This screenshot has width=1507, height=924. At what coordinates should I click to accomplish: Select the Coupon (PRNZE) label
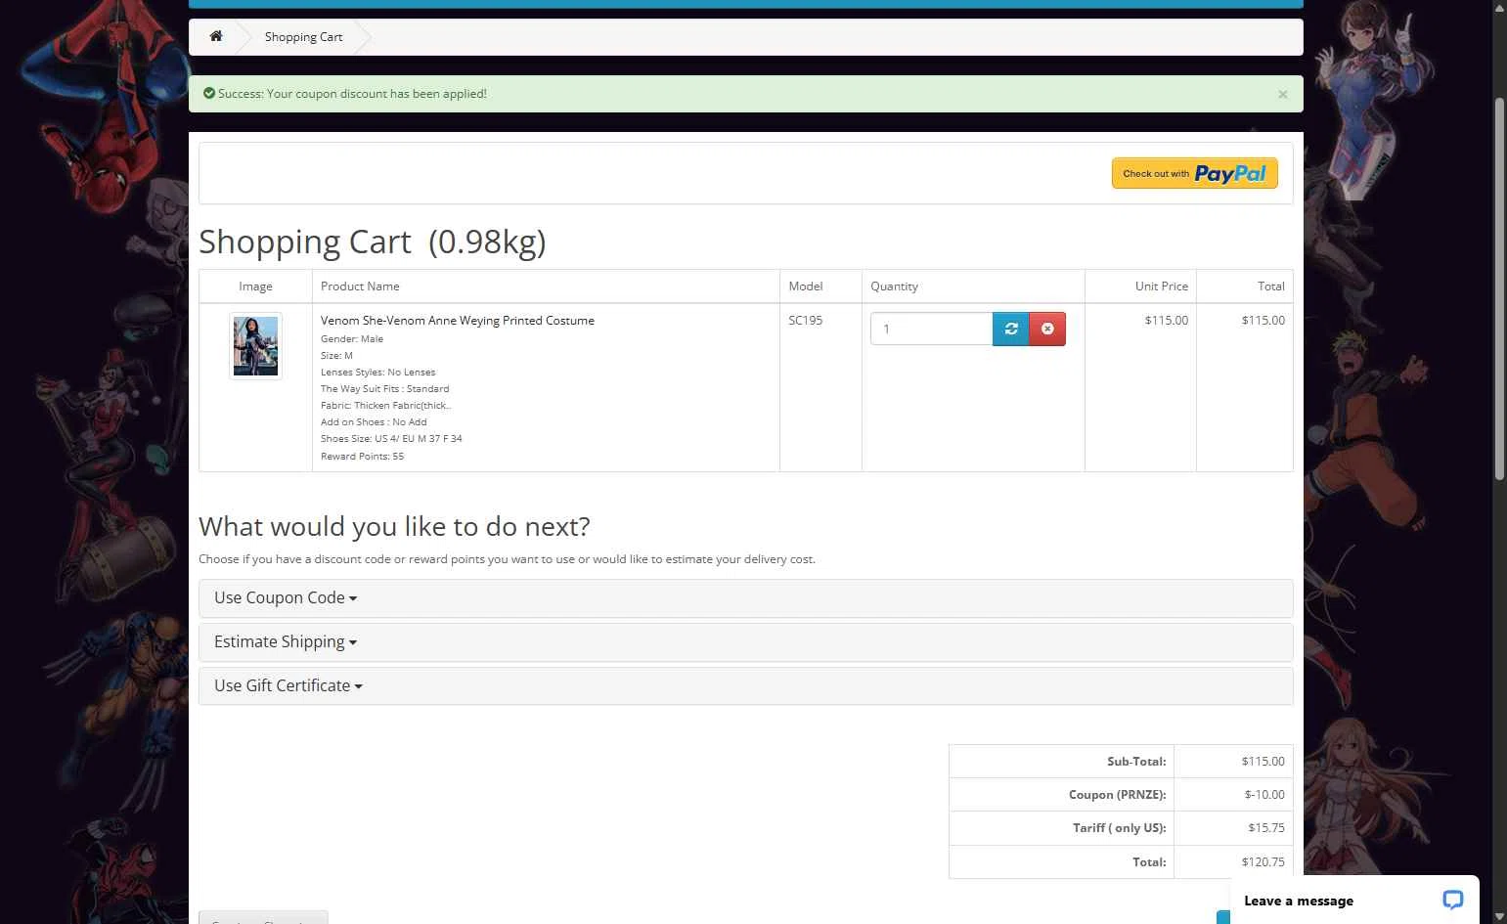click(x=1117, y=795)
